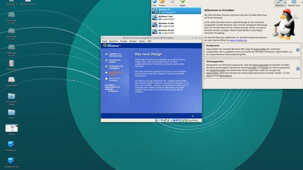Viewport: 303px width, 170px height.
Task: Open the Maschine menu in the VM window
Action: click(x=114, y=41)
